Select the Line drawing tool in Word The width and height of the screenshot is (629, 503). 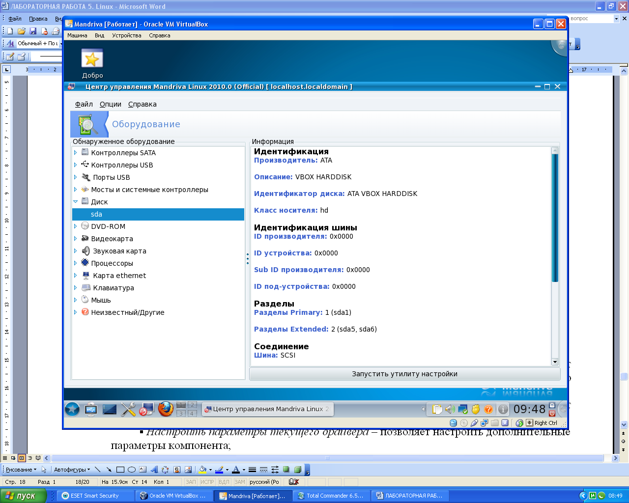pyautogui.click(x=97, y=469)
